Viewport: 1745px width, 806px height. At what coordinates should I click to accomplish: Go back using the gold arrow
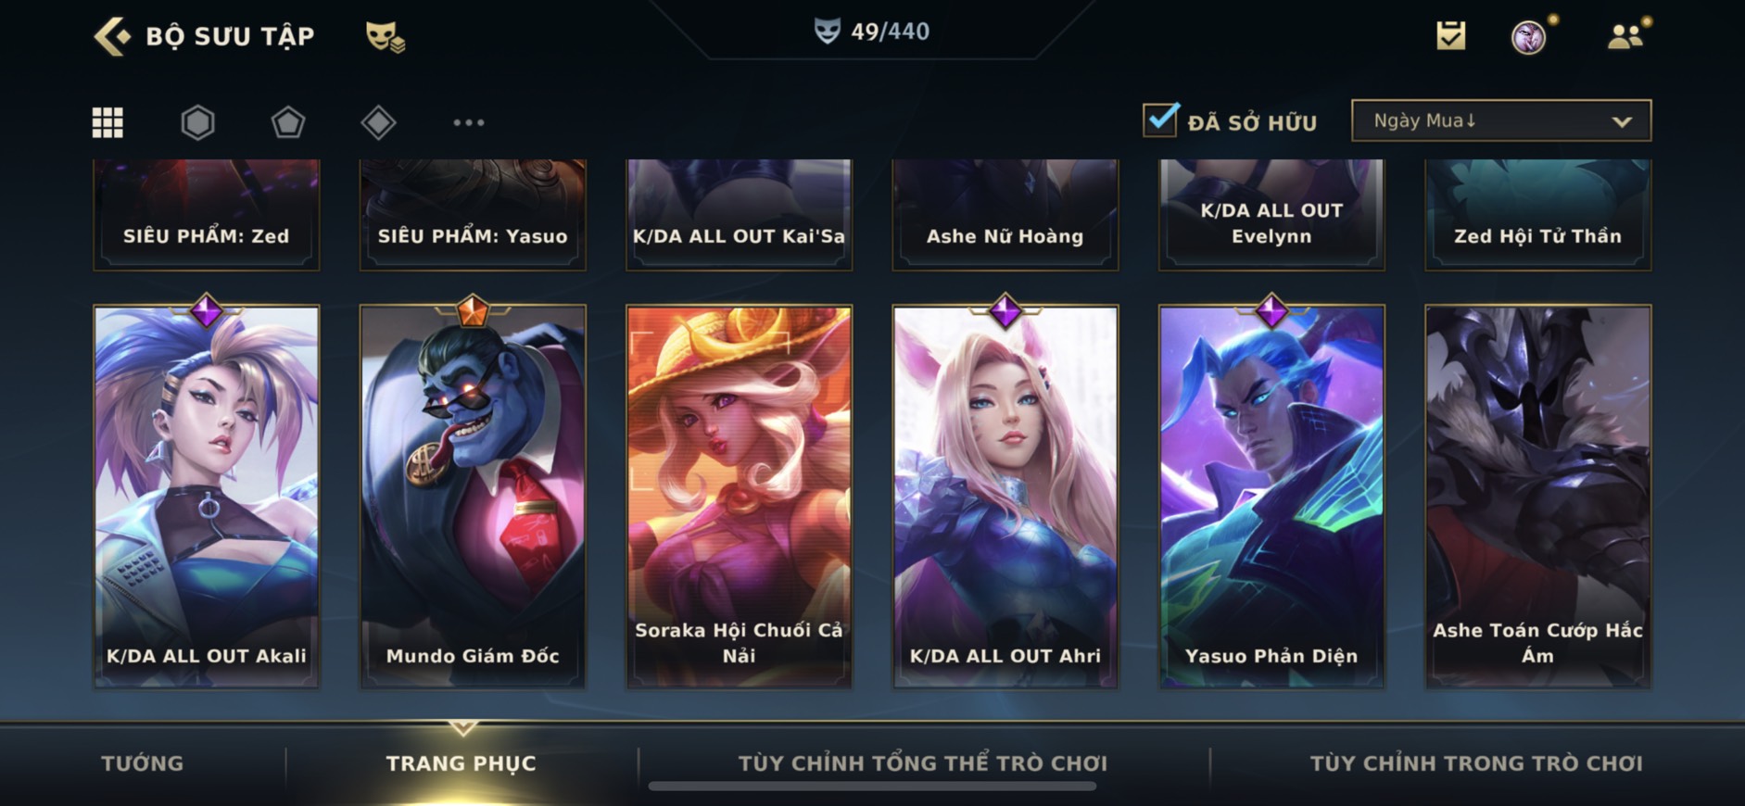(112, 36)
